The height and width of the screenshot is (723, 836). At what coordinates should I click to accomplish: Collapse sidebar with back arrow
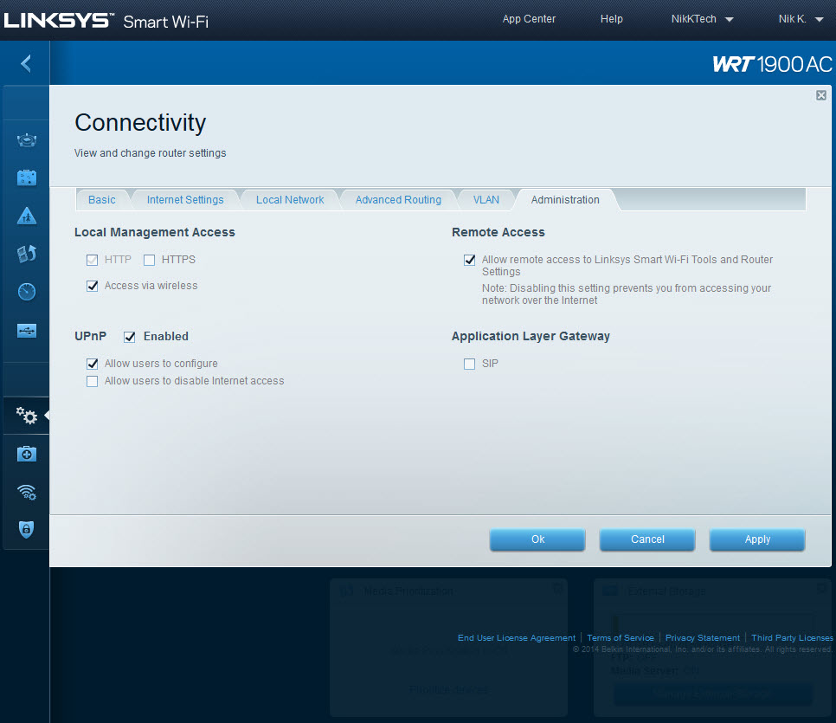[x=26, y=63]
